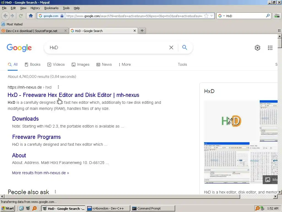Click the 28m toolbar indicator icon
Screen dimensions: 282x212
[277, 16]
